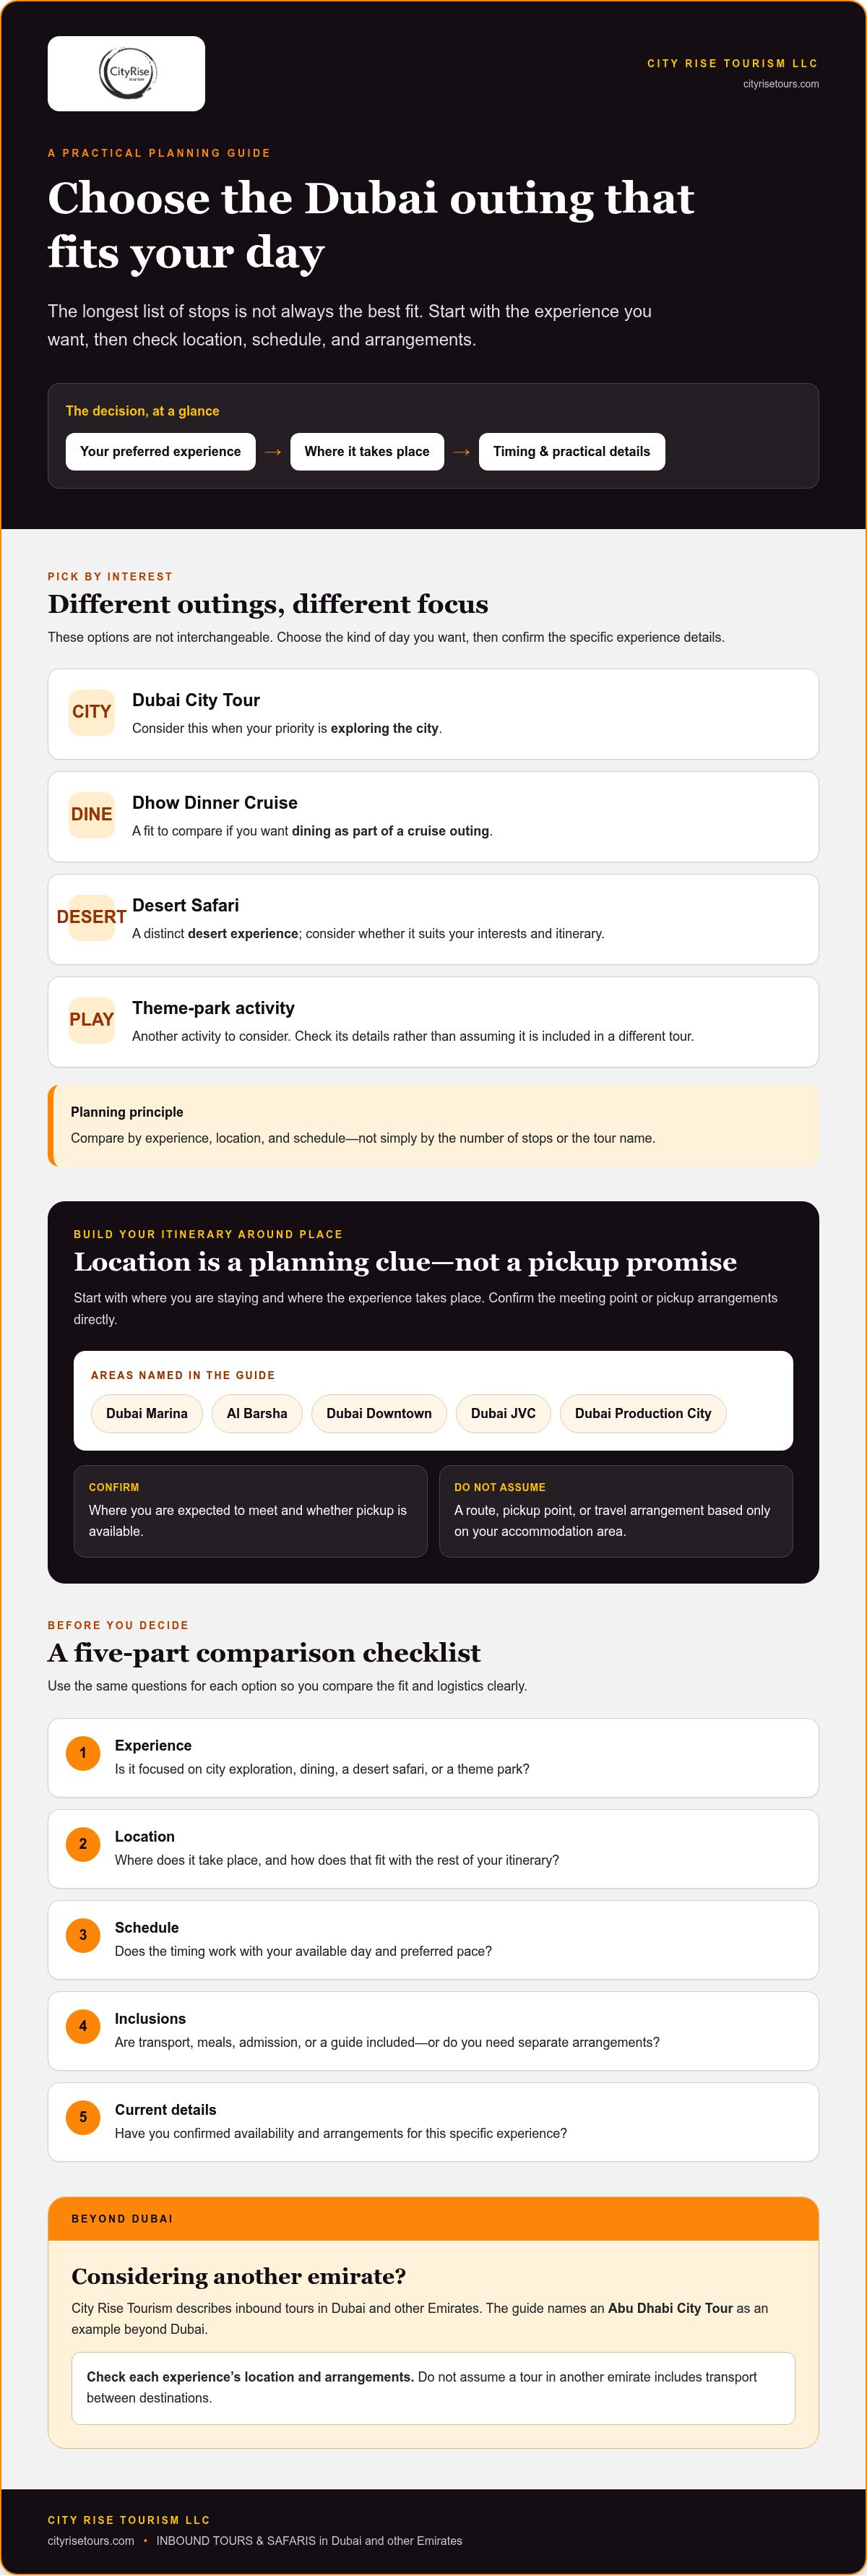Open cityrisetours.com link in footer
This screenshot has height=2576, width=867.
click(x=91, y=2540)
